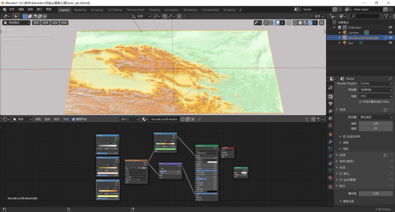Image resolution: width=395 pixels, height=212 pixels.
Task: Open the World properties globe tab
Action: pyautogui.click(x=331, y=126)
